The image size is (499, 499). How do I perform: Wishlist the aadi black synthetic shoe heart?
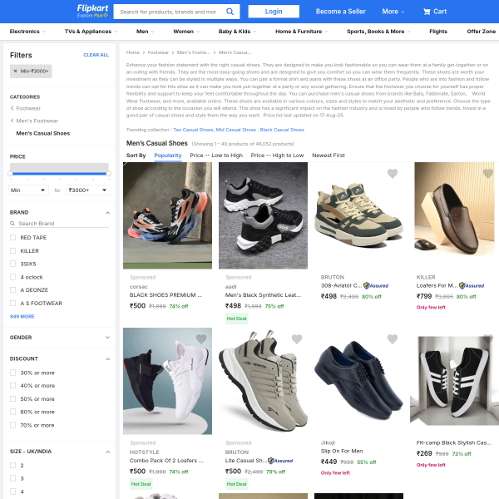[297, 174]
